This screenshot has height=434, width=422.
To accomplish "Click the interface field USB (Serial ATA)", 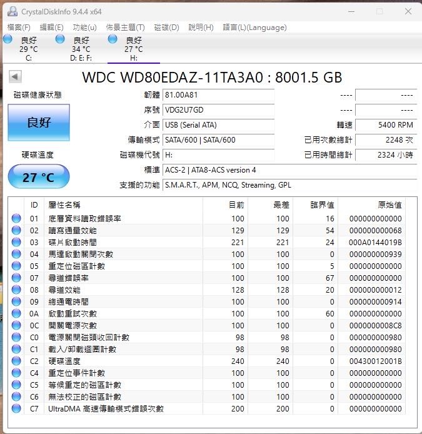I will coord(219,125).
